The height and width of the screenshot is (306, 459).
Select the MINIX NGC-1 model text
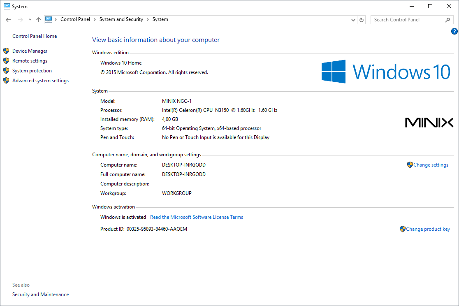click(x=176, y=101)
